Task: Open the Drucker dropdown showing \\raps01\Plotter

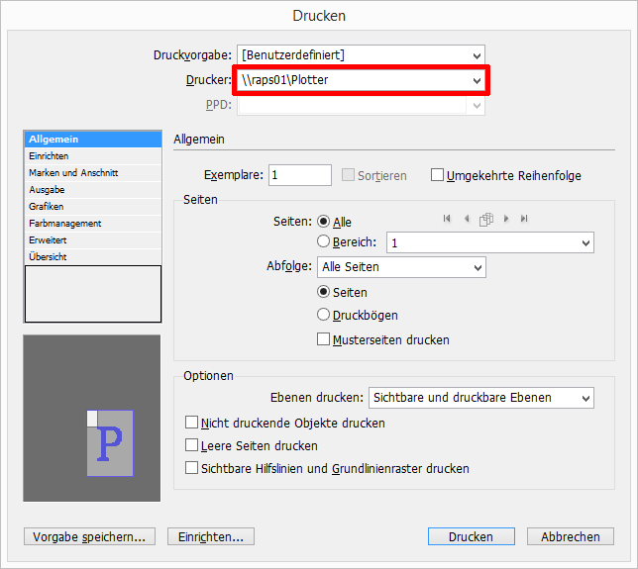Action: [361, 80]
